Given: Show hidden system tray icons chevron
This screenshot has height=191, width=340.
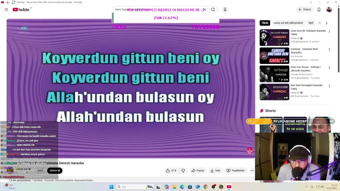Looking at the screenshot, I should 306,187.
